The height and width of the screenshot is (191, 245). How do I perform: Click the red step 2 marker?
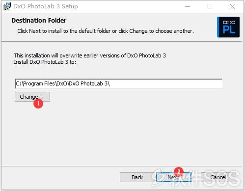[x=179, y=171]
